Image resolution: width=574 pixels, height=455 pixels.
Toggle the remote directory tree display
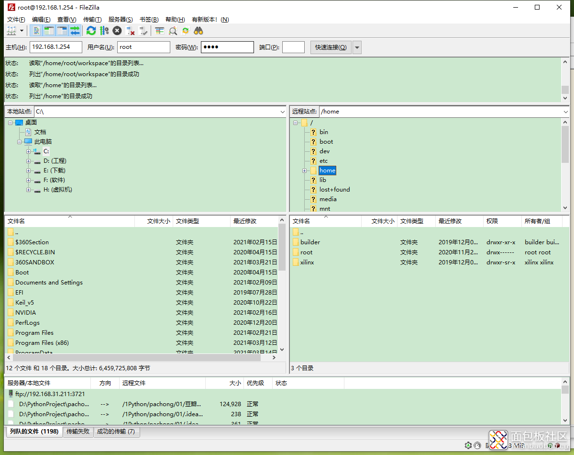point(62,31)
